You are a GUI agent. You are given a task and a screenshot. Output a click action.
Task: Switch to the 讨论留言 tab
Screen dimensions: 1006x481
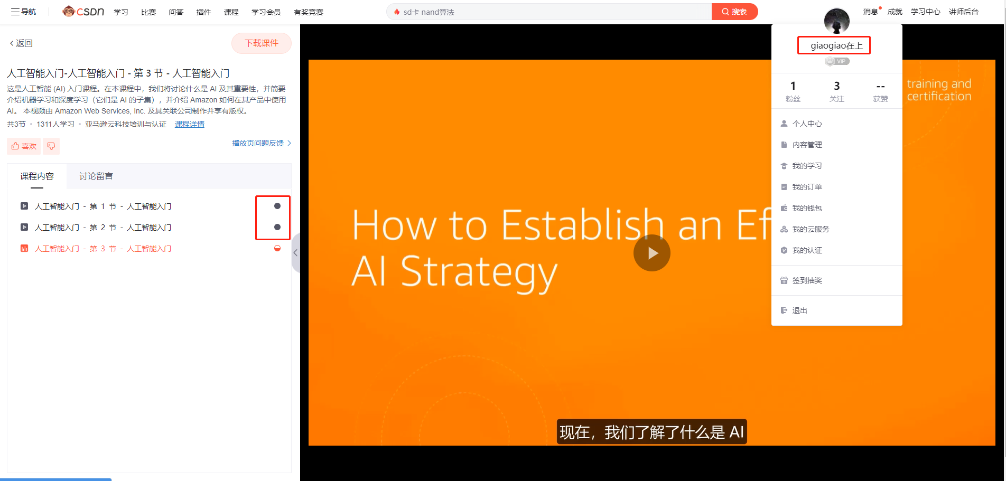(96, 176)
